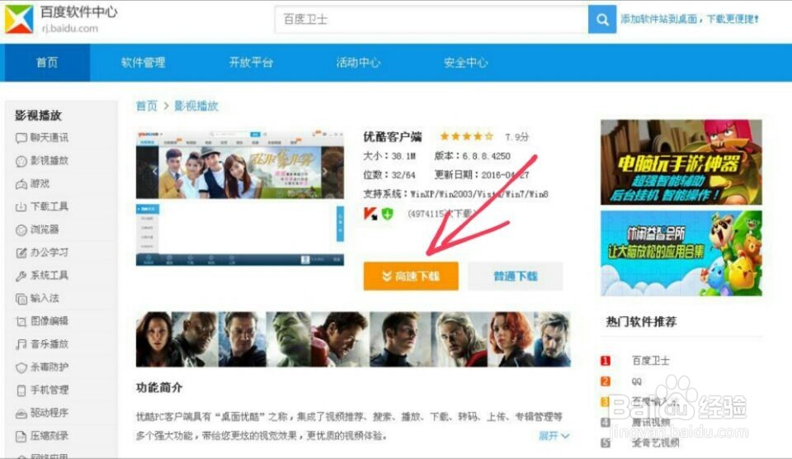Click the red K security badge icon
The image size is (792, 459).
pyautogui.click(x=370, y=214)
